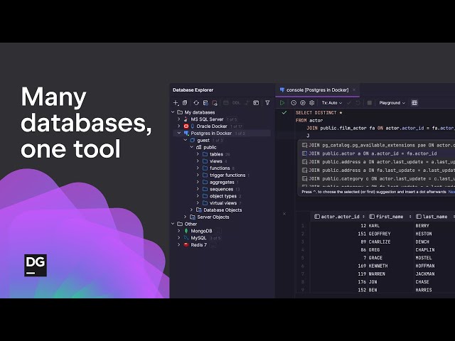Click the Filter funnel icon
The height and width of the screenshot is (341, 455).
tap(267, 103)
